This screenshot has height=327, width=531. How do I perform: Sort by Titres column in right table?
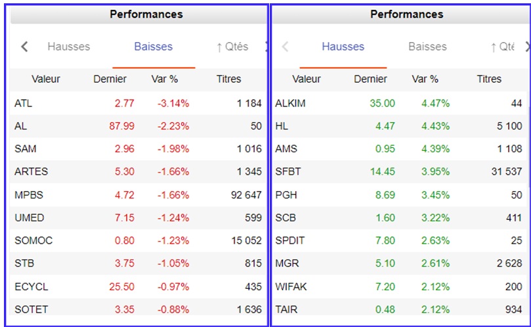click(x=489, y=79)
